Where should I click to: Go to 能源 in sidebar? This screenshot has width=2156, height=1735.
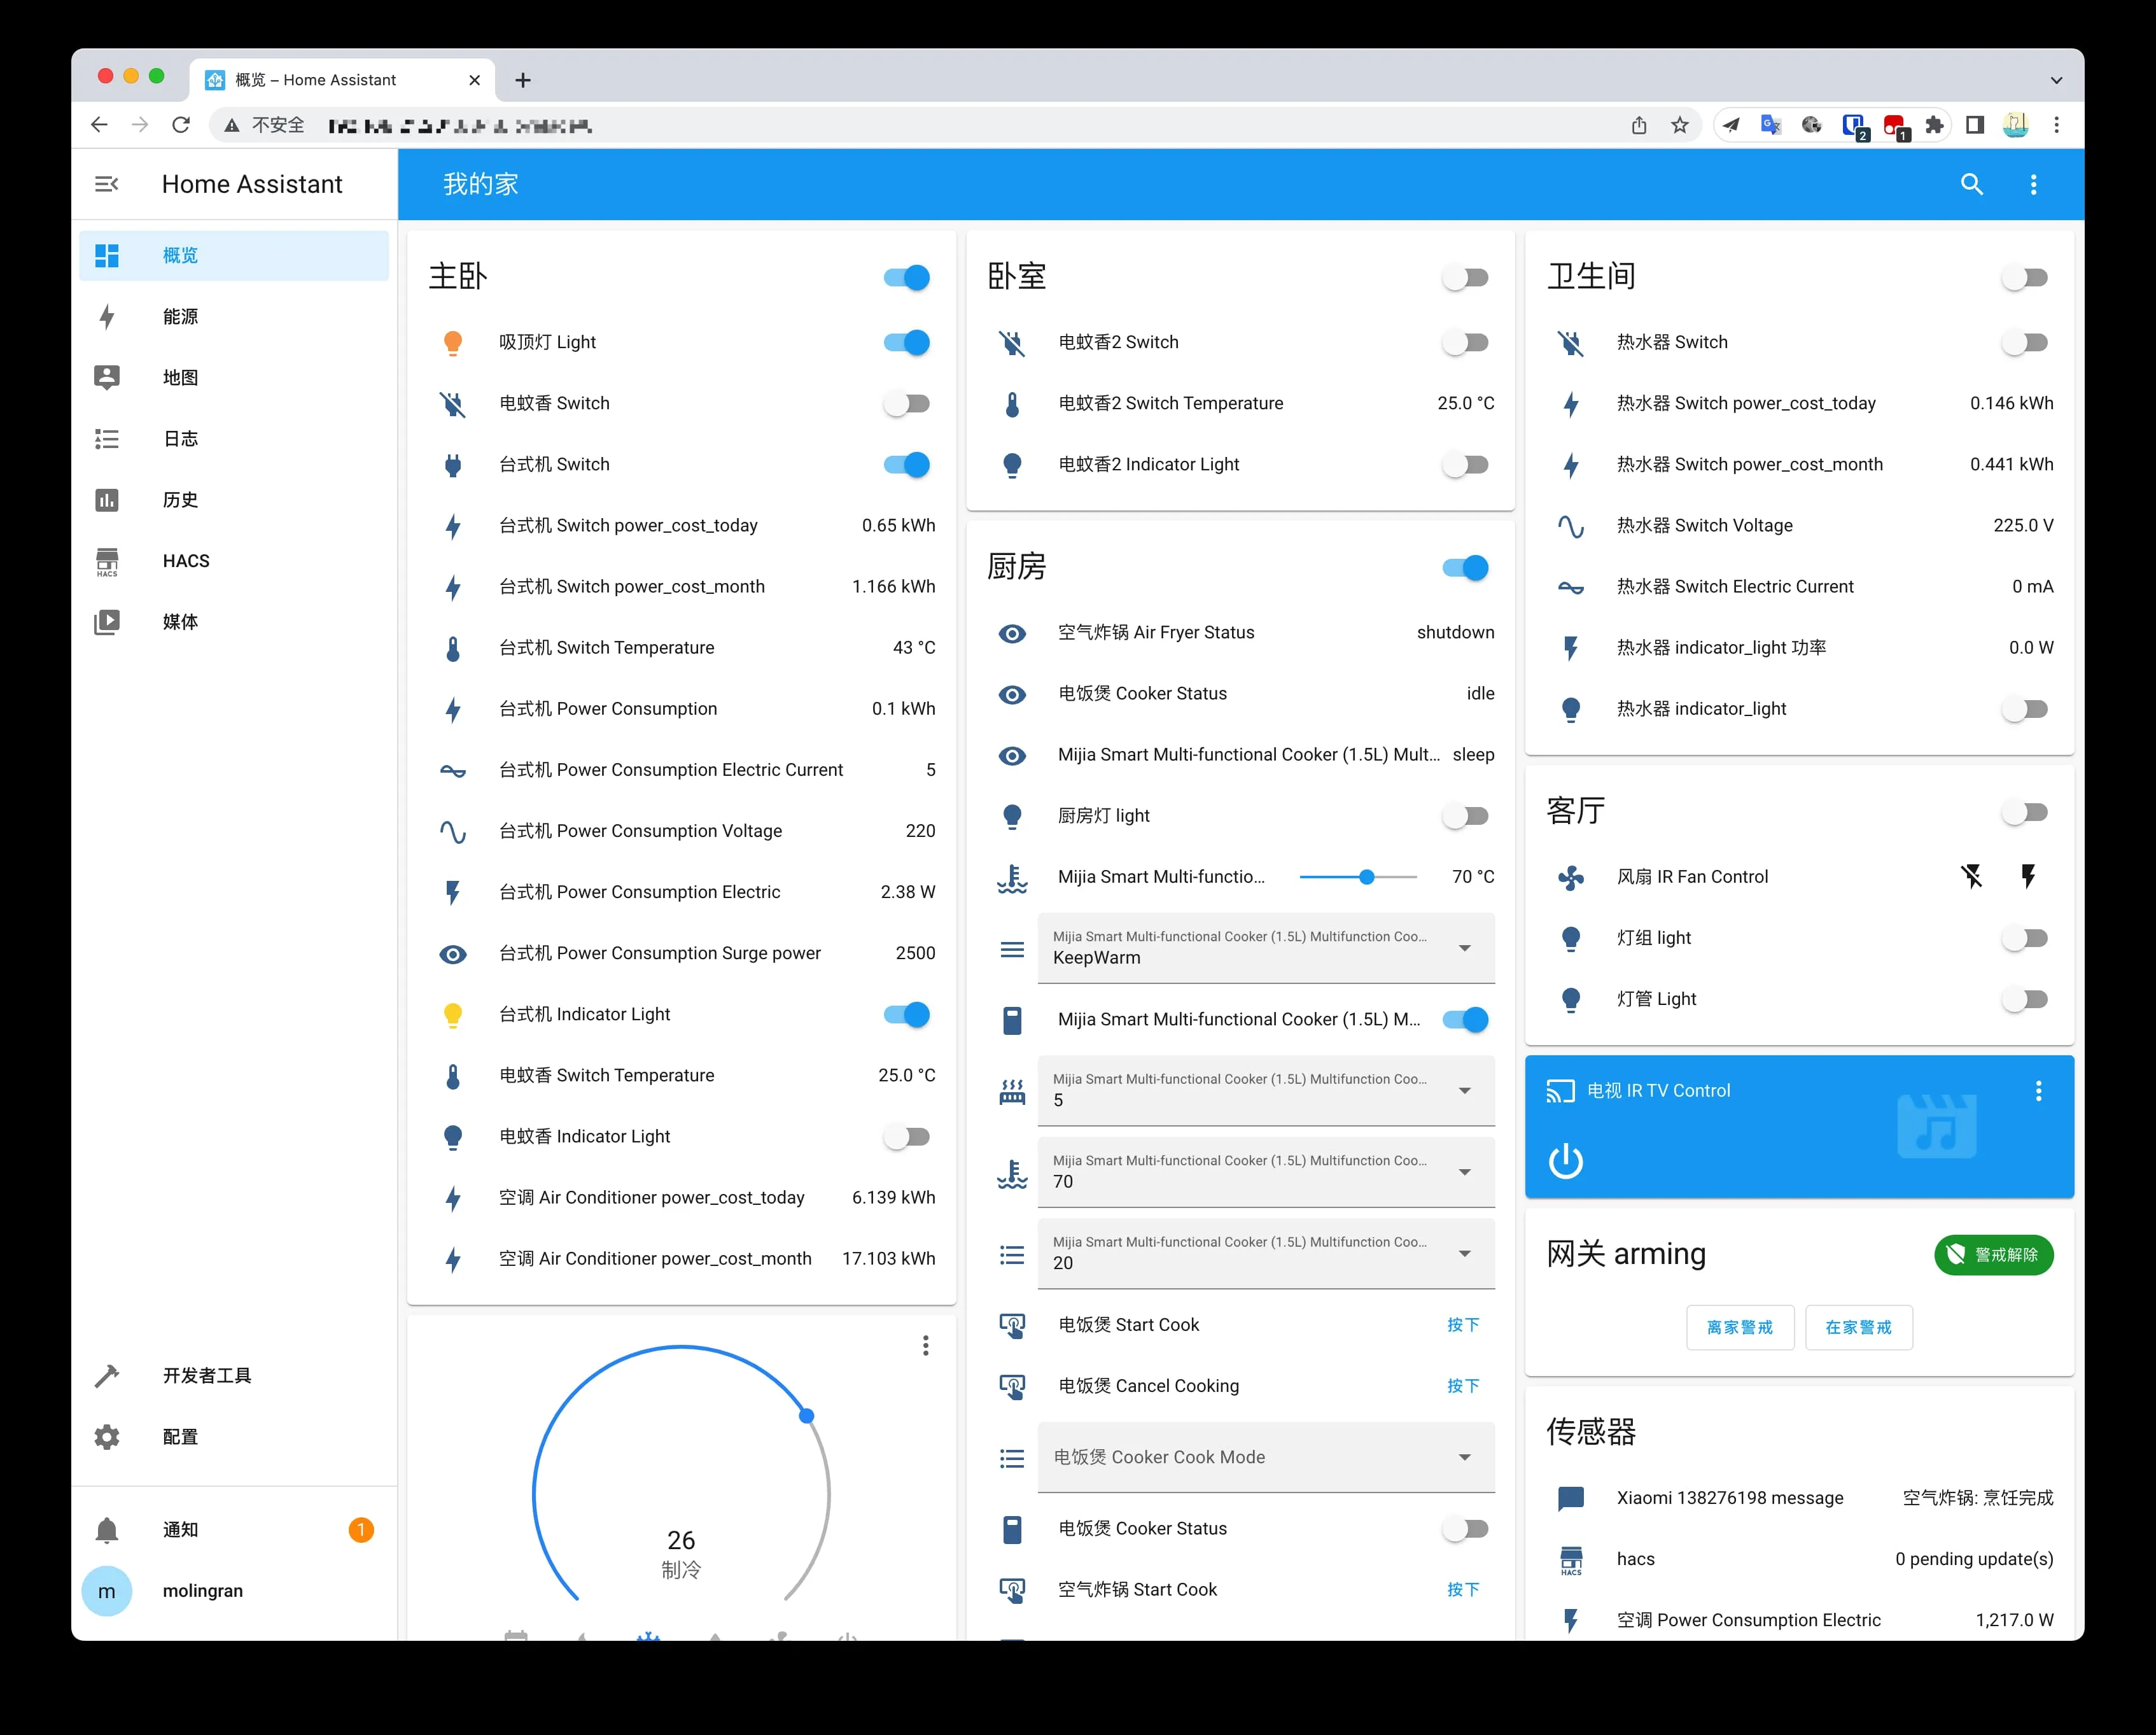pyautogui.click(x=180, y=316)
